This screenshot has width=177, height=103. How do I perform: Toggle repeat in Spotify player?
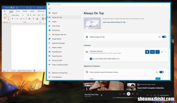click(137, 94)
